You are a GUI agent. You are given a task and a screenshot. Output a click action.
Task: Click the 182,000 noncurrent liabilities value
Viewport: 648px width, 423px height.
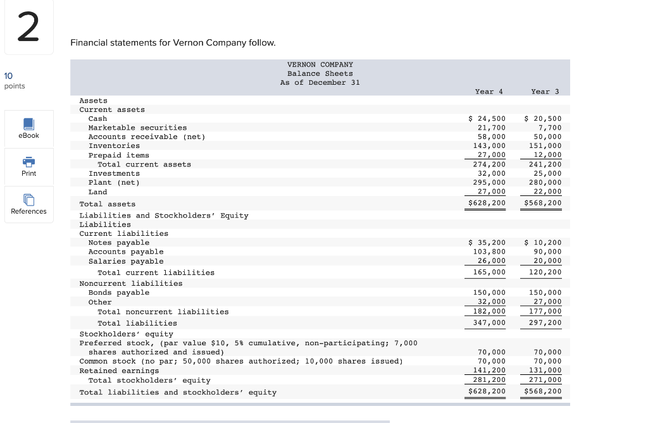point(489,312)
